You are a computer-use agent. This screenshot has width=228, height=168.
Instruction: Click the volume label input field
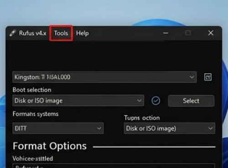coord(114,166)
